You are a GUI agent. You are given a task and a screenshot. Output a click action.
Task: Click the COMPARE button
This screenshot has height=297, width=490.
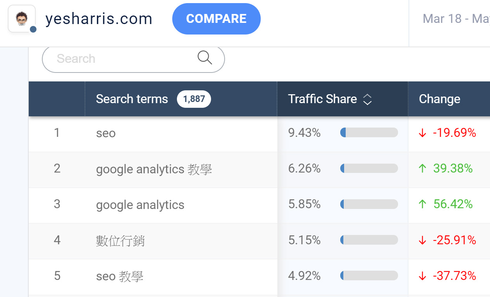click(x=216, y=19)
